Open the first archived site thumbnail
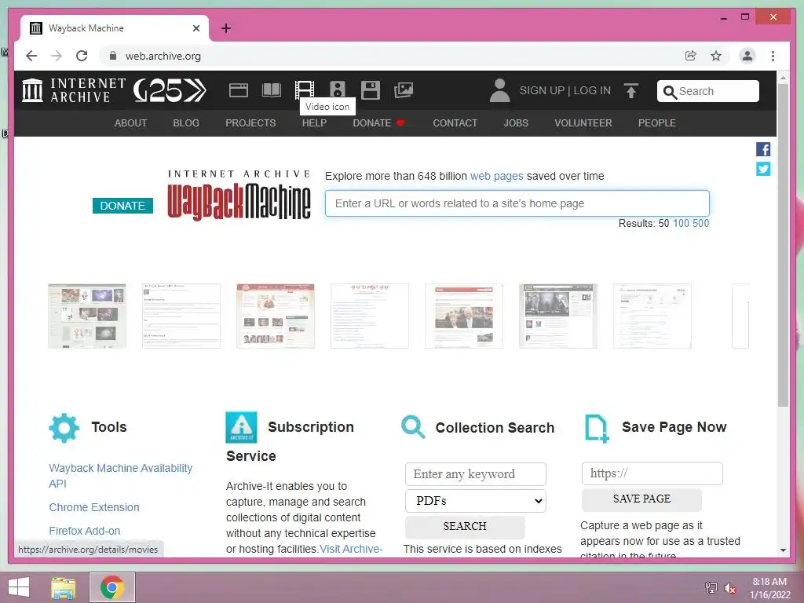Screen dimensions: 804x603 pos(86,316)
